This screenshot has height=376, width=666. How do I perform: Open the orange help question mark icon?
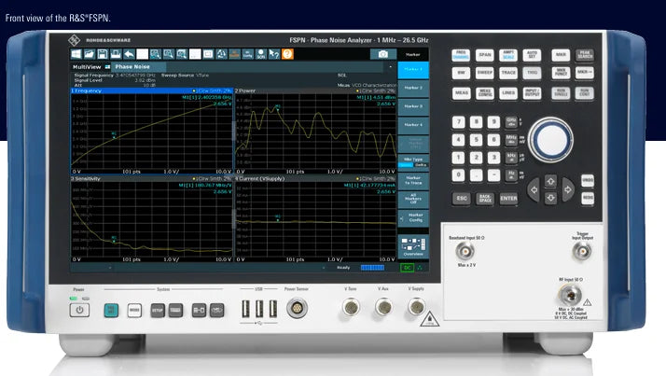click(x=287, y=54)
